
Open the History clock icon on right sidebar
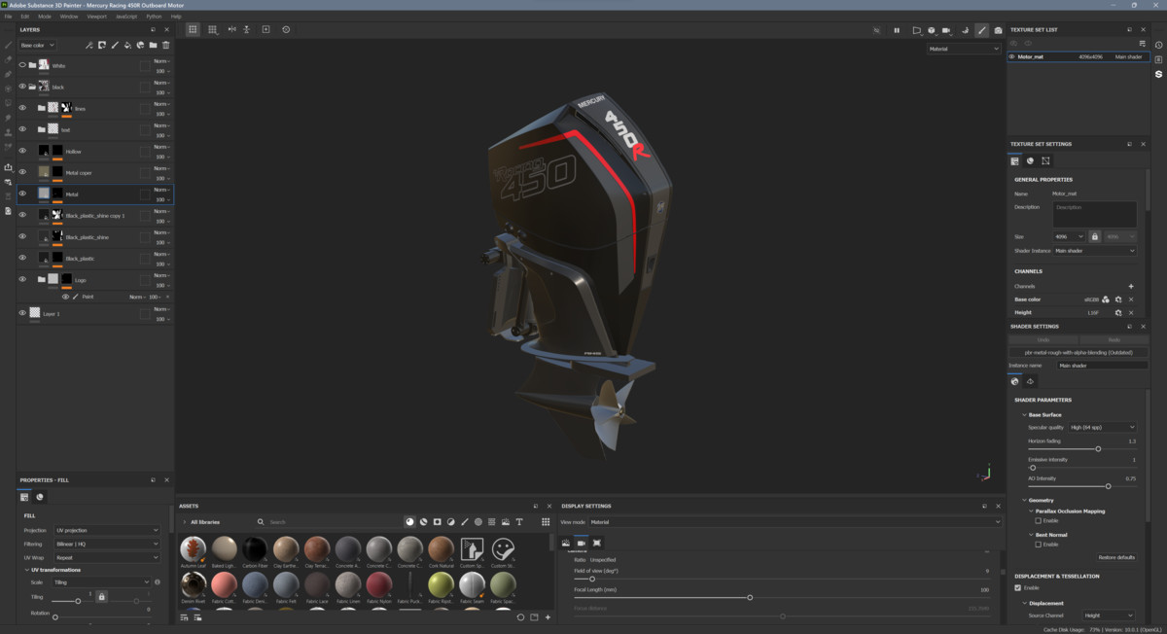coord(1158,45)
